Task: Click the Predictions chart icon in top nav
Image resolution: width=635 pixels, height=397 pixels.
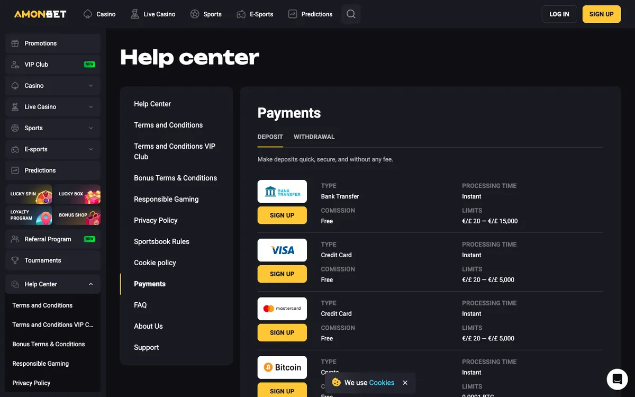Action: point(293,14)
